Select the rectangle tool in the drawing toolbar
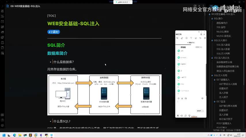Viewport: 246px width, 138px height. click(186, 38)
